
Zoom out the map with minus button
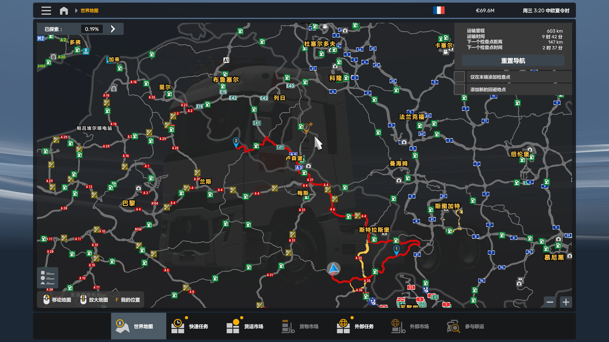[550, 302]
